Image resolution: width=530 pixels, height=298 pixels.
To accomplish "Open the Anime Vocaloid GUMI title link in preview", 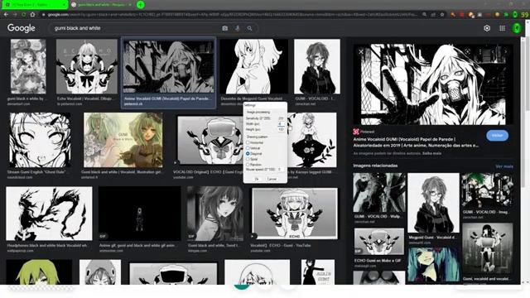I will (416, 142).
